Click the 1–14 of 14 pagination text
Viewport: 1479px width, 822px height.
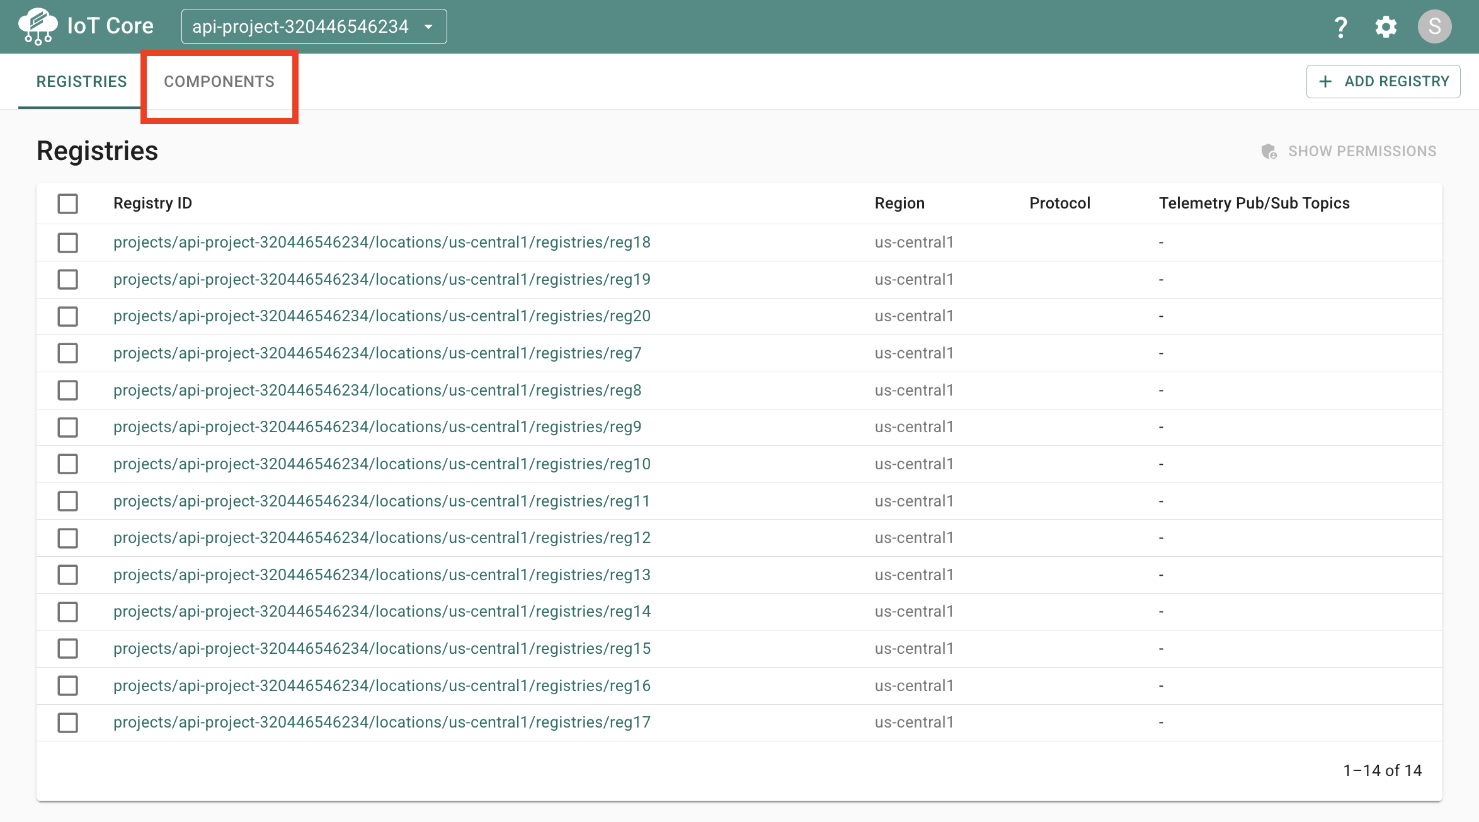(x=1383, y=770)
